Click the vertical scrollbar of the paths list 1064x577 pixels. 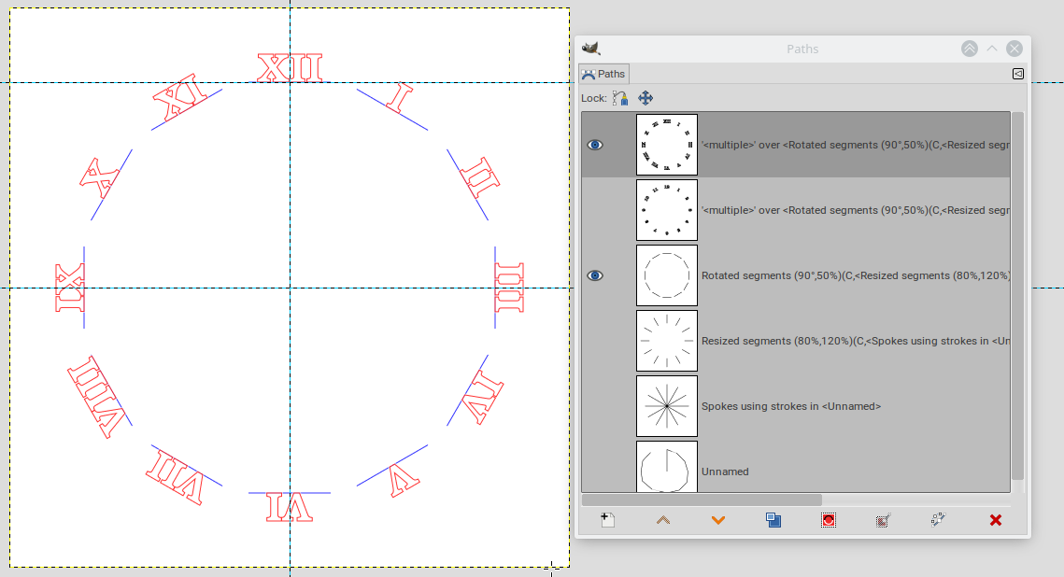click(1017, 296)
